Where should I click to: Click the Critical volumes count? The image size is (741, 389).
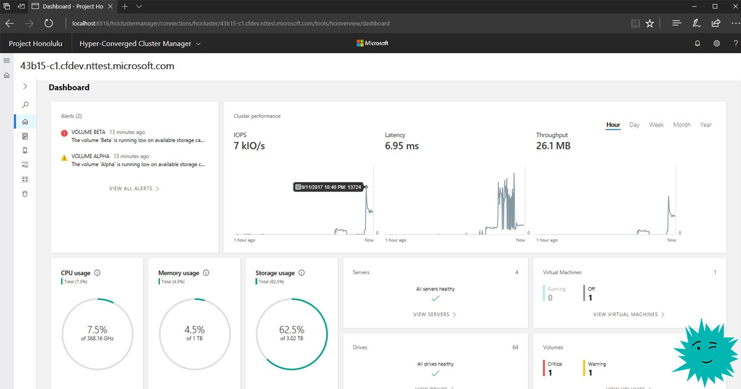[550, 372]
